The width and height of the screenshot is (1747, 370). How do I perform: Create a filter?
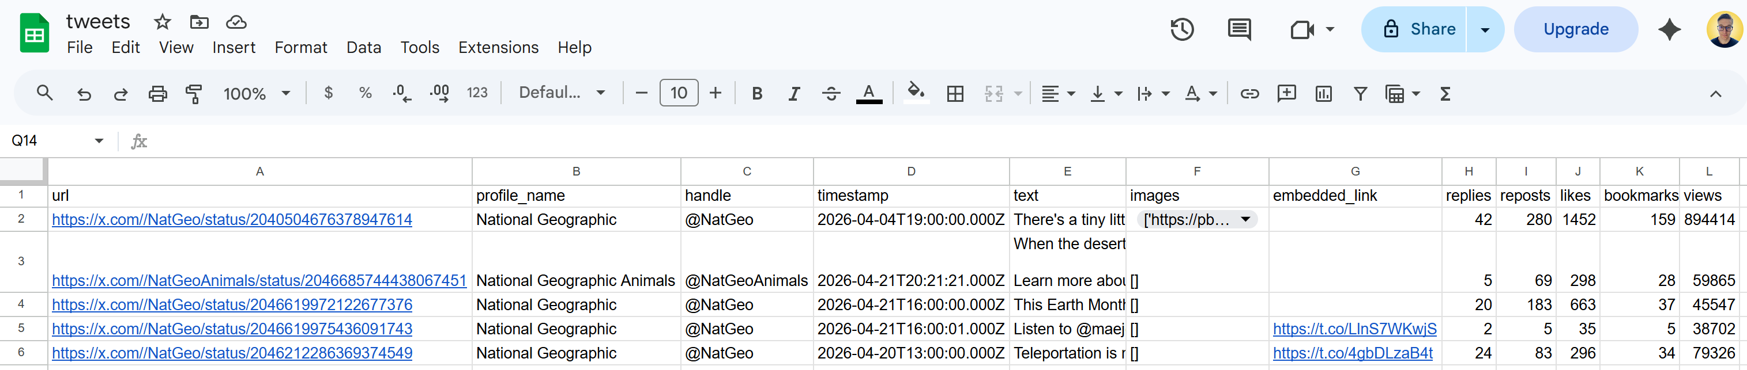[x=1360, y=93]
